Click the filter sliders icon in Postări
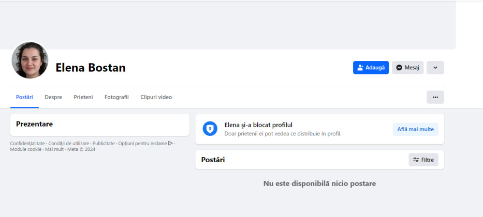This screenshot has width=483, height=217. [x=416, y=160]
